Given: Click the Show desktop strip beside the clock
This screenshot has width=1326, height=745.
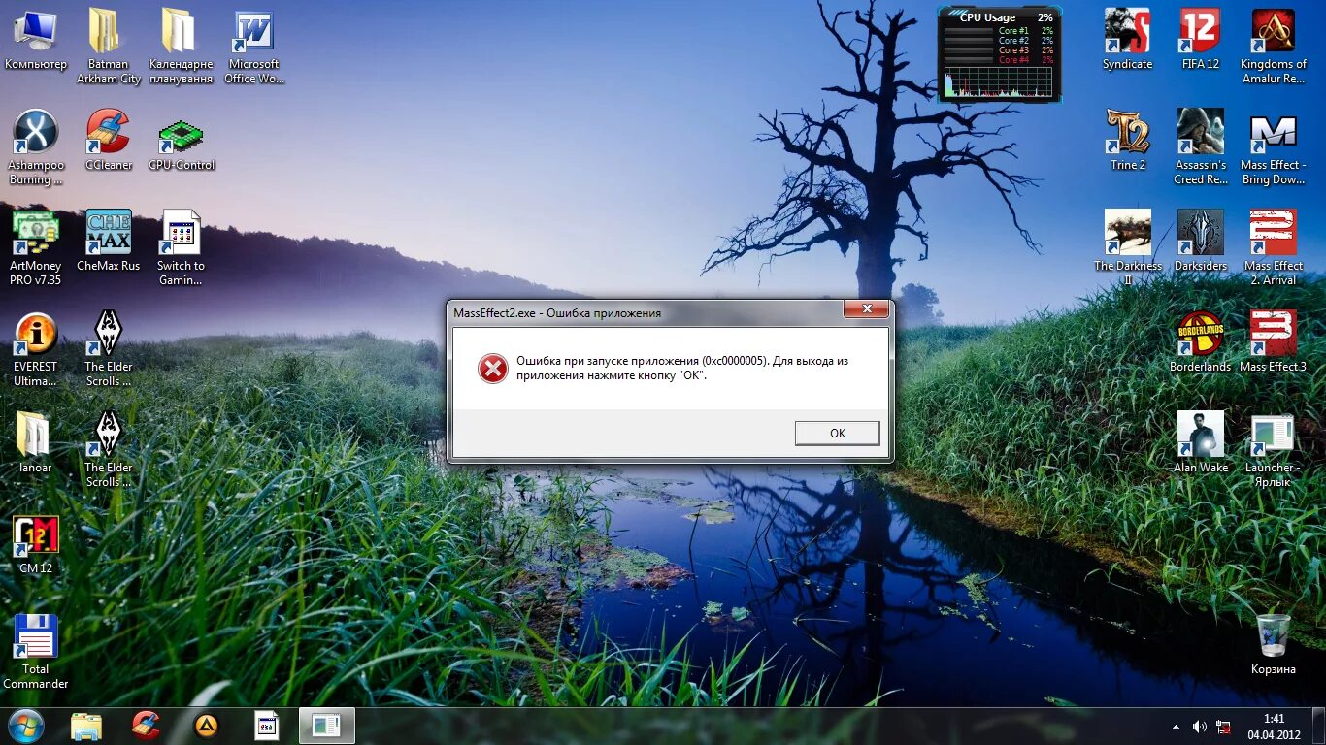Looking at the screenshot, I should [x=1319, y=727].
